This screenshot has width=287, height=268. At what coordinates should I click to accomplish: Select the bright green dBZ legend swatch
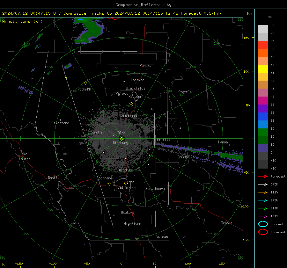coord(263,132)
